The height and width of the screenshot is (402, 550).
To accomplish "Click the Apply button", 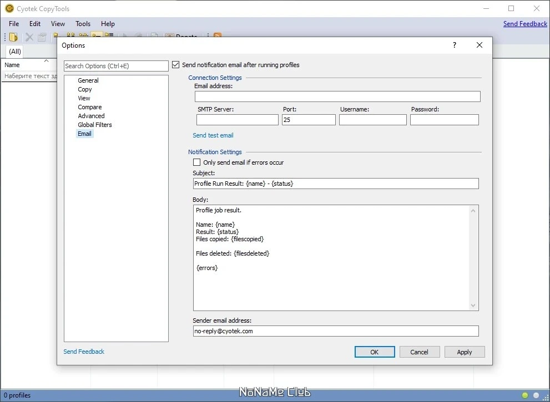I will coord(465,352).
